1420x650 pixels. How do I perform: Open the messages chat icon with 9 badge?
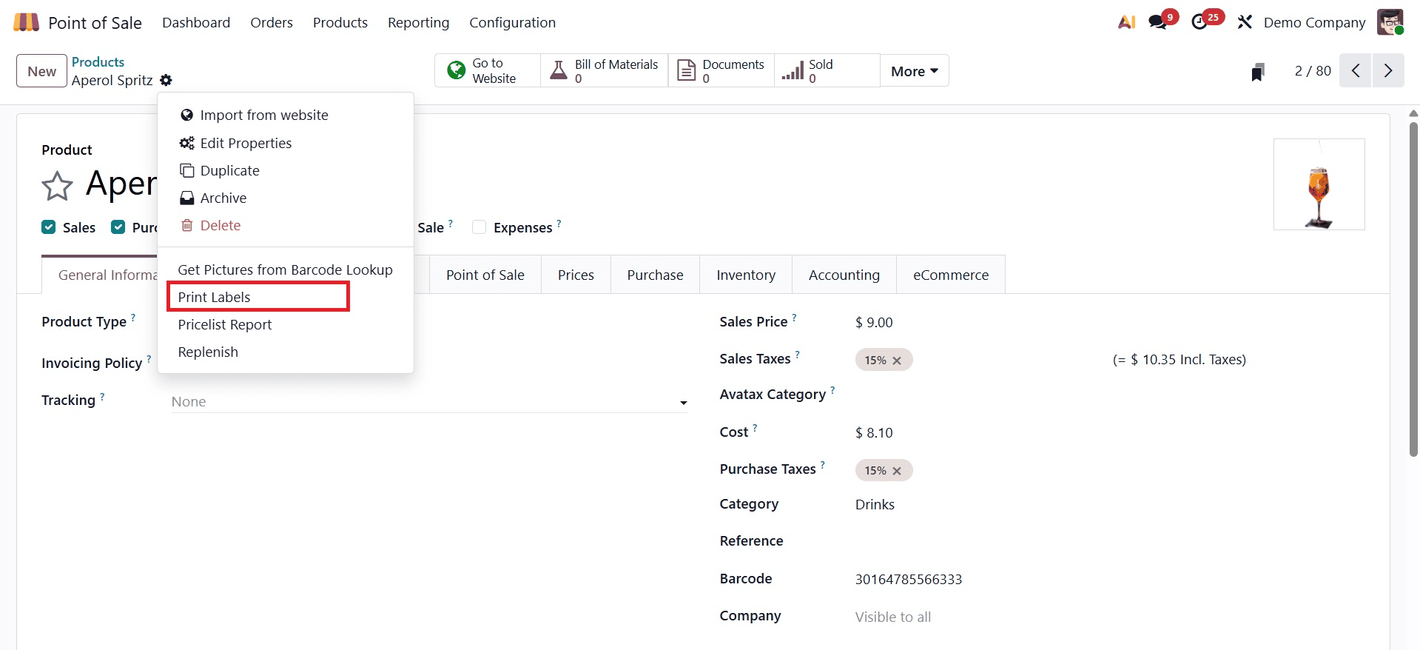1159,22
